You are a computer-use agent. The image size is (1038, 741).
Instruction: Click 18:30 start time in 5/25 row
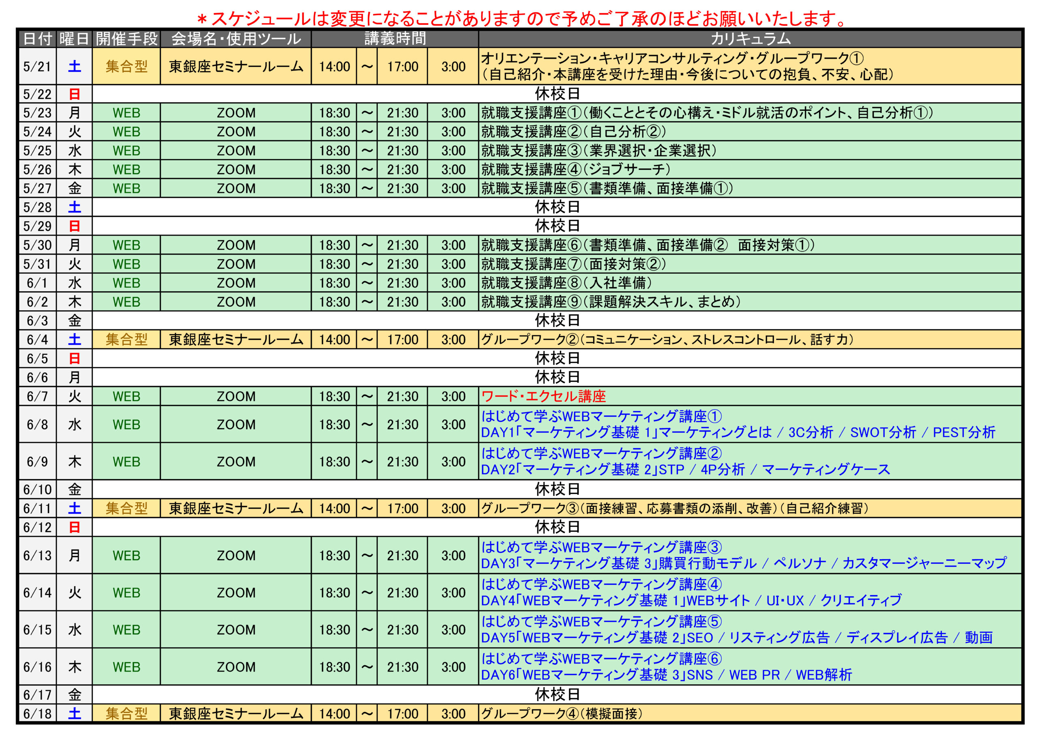click(x=334, y=151)
